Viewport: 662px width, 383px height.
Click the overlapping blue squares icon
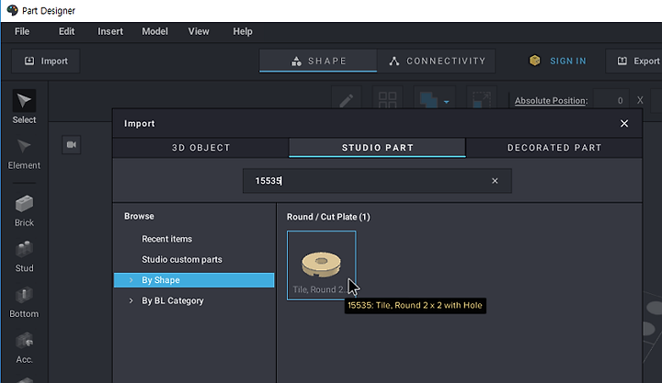coord(428,100)
